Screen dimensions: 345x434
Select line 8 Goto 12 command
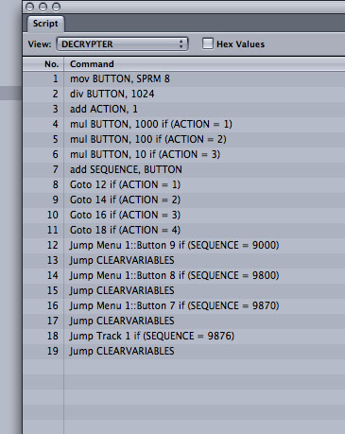click(x=184, y=184)
